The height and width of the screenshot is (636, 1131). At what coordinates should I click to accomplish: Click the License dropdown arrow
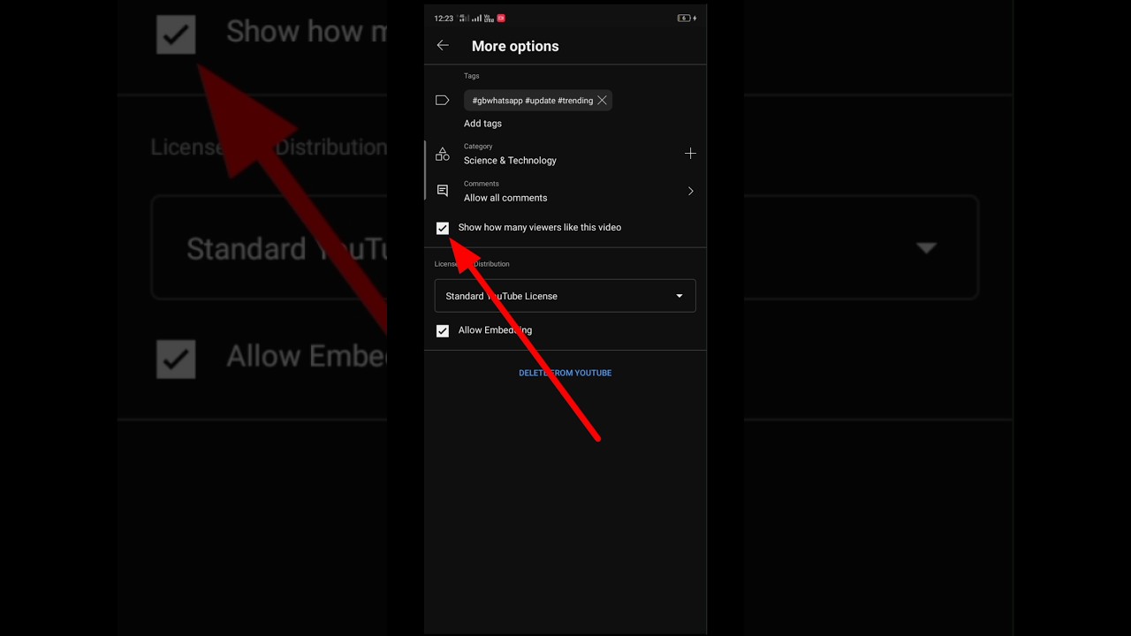(x=679, y=296)
